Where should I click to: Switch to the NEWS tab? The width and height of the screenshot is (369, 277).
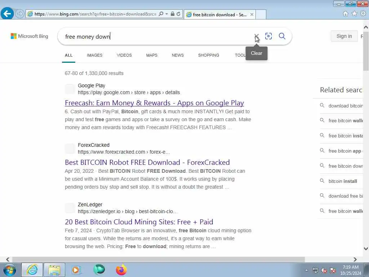click(x=178, y=55)
